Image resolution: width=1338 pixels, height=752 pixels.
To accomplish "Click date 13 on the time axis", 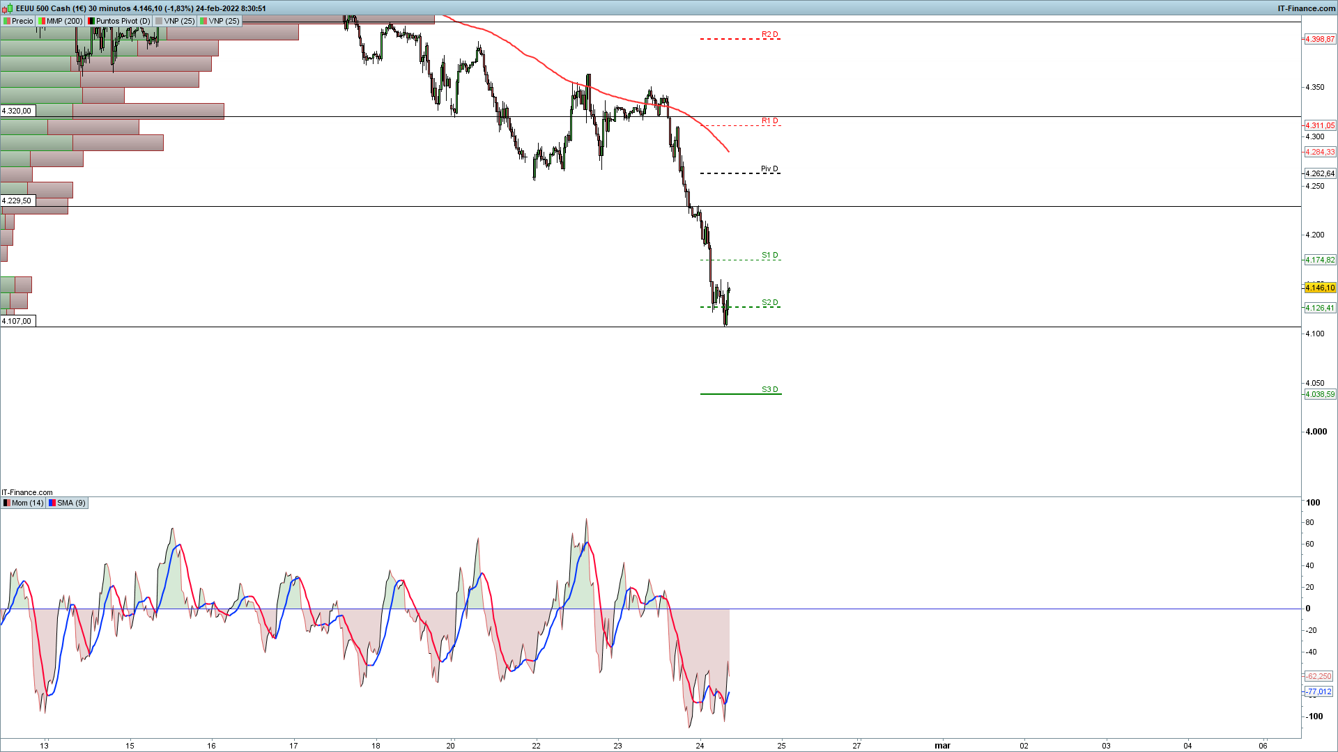I will [45, 746].
